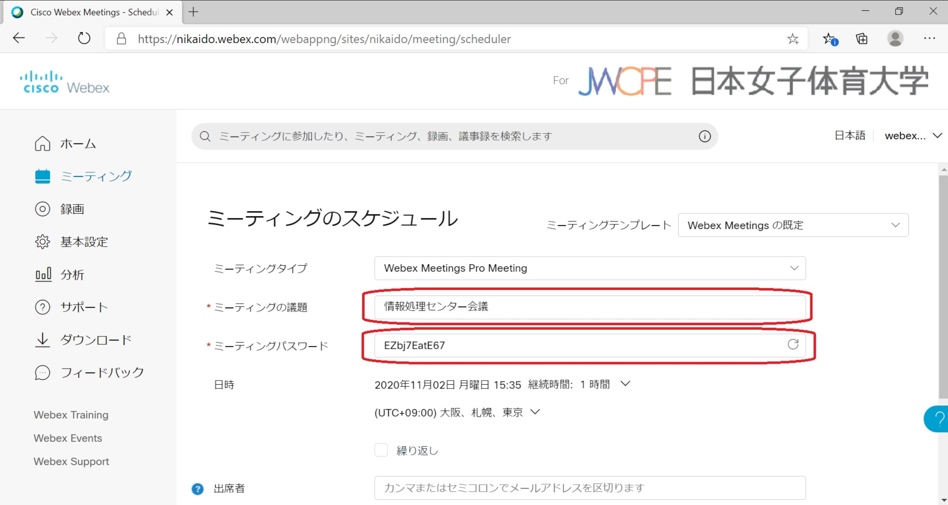Go back using browser back arrow
This screenshot has height=505, width=948.
tap(19, 38)
